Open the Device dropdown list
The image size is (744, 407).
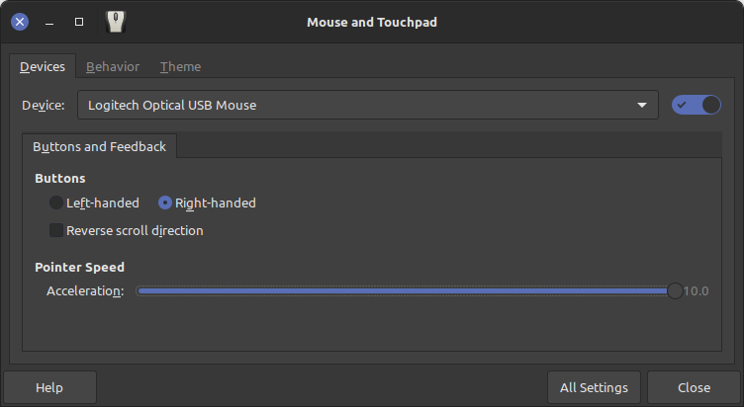point(368,105)
